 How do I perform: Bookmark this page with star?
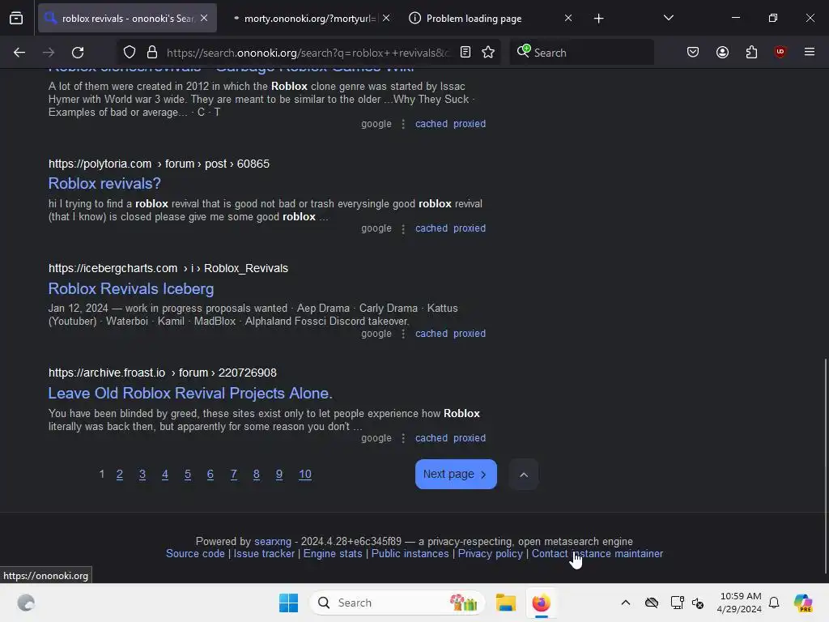point(488,53)
